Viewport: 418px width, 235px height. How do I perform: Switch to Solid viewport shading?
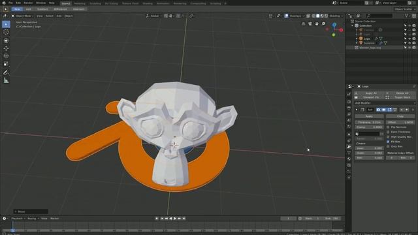tap(318, 16)
